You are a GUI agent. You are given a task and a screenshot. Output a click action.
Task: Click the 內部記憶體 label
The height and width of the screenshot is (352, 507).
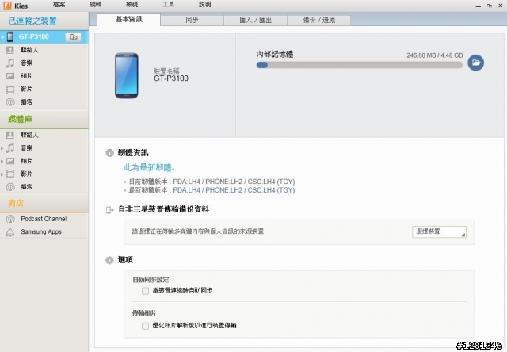275,55
